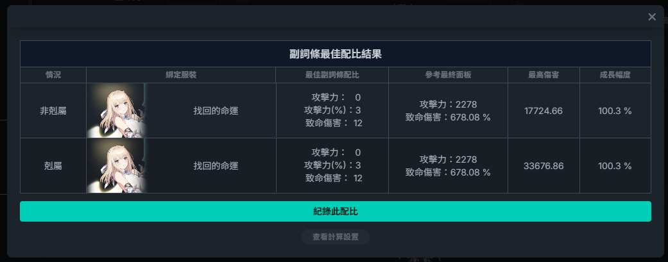This screenshot has height=262, width=668.
Task: Select the 33676.86 damage value
Action: (x=543, y=166)
